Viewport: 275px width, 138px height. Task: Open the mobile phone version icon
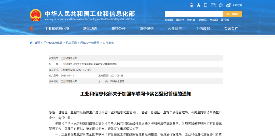205,5
